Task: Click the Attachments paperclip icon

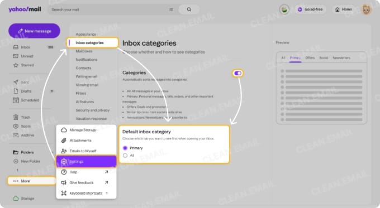Action: click(64, 141)
